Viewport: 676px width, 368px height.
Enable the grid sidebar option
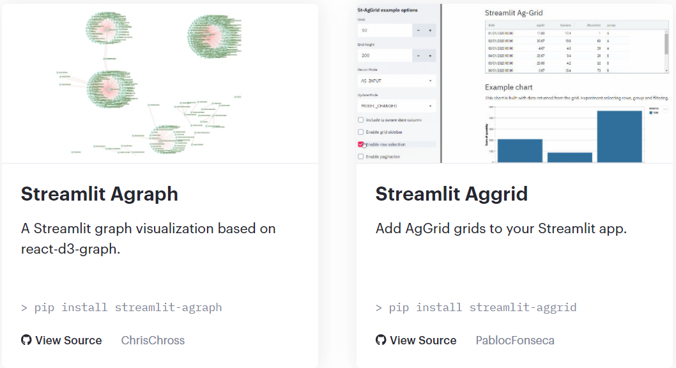tap(360, 132)
